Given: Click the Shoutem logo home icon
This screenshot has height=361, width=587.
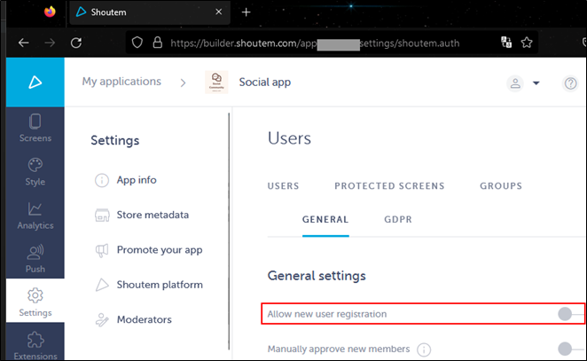Looking at the screenshot, I should coord(35,82).
